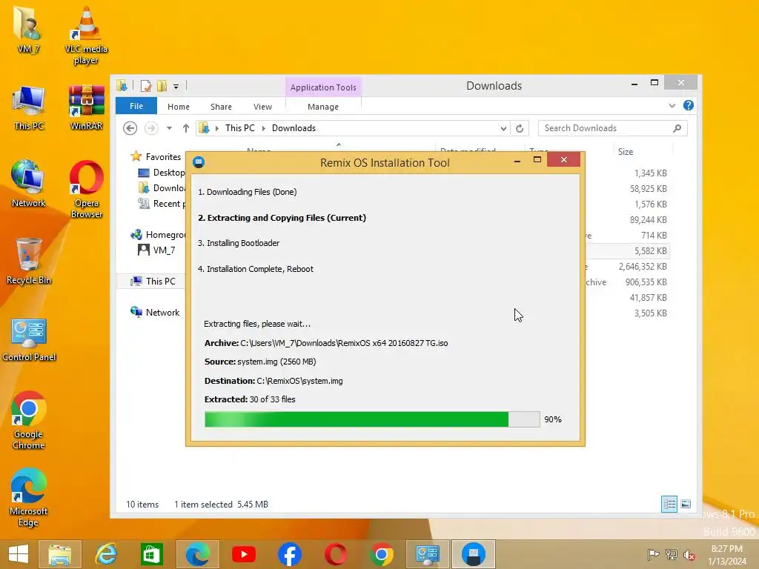
Task: Click the 906,535 KB file size
Action: [x=646, y=282]
